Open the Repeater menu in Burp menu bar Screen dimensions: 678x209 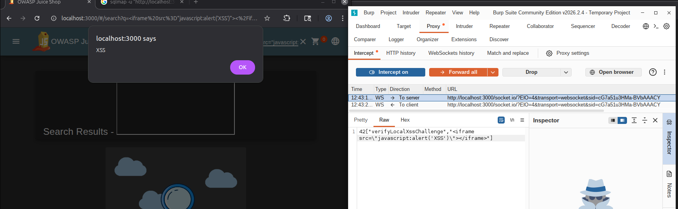tap(435, 12)
